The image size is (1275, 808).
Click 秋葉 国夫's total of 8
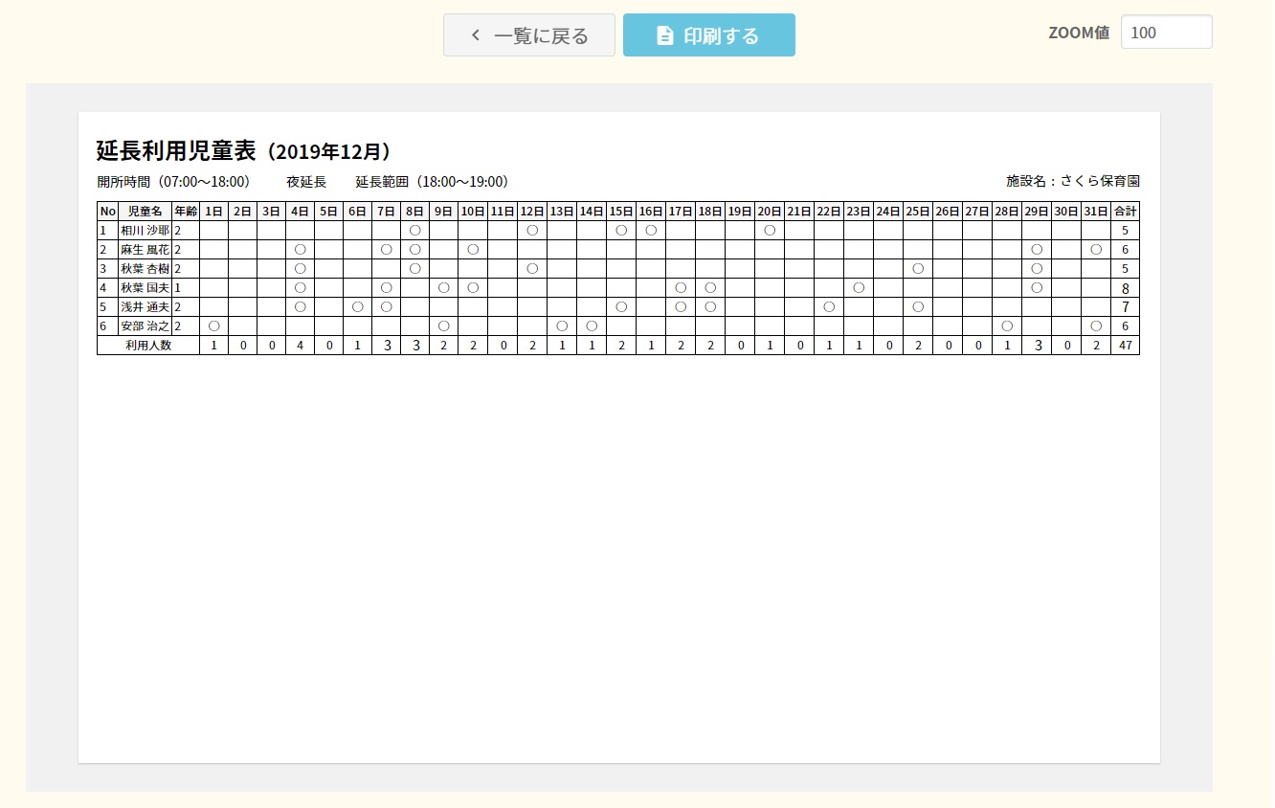1126,288
